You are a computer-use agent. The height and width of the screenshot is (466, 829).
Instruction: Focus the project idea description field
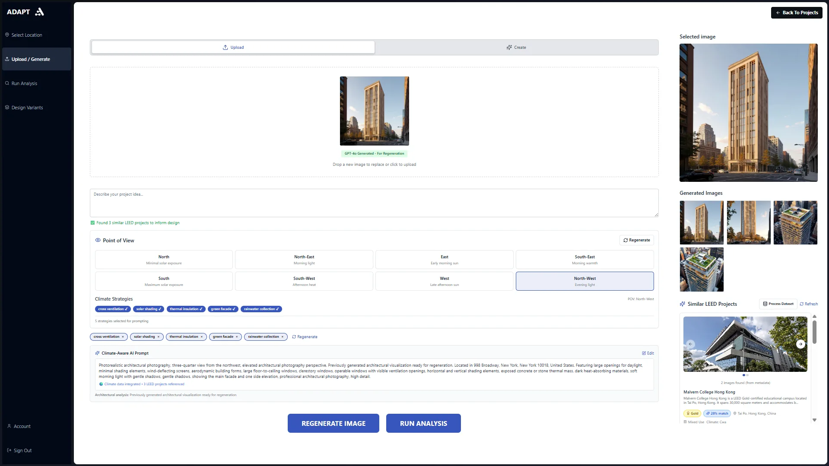pos(374,203)
